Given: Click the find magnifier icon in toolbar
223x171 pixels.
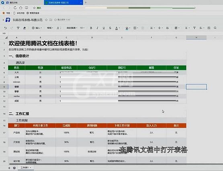Looking at the screenshot, I should tap(215, 28).
